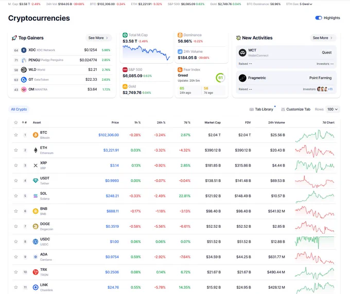Click the Fear Index icon

(180, 69)
